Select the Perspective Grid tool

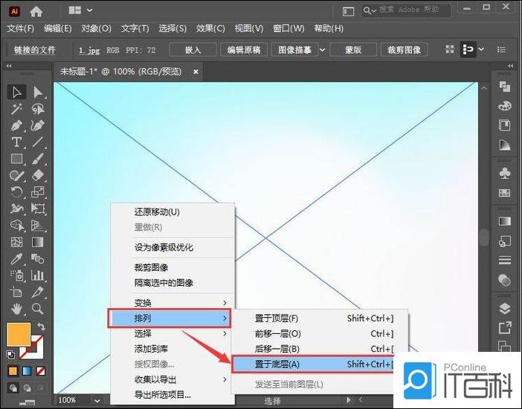tap(38, 225)
